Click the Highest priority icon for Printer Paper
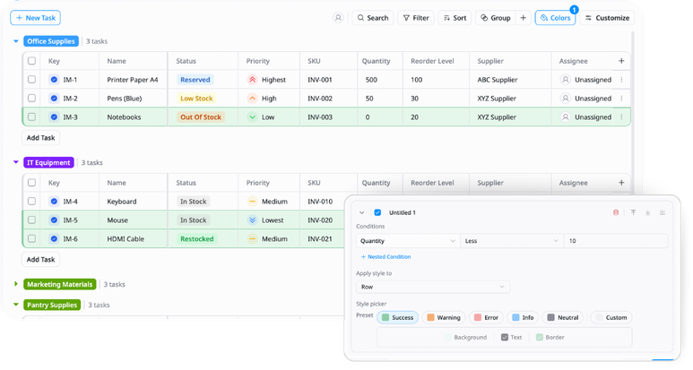 pyautogui.click(x=252, y=80)
